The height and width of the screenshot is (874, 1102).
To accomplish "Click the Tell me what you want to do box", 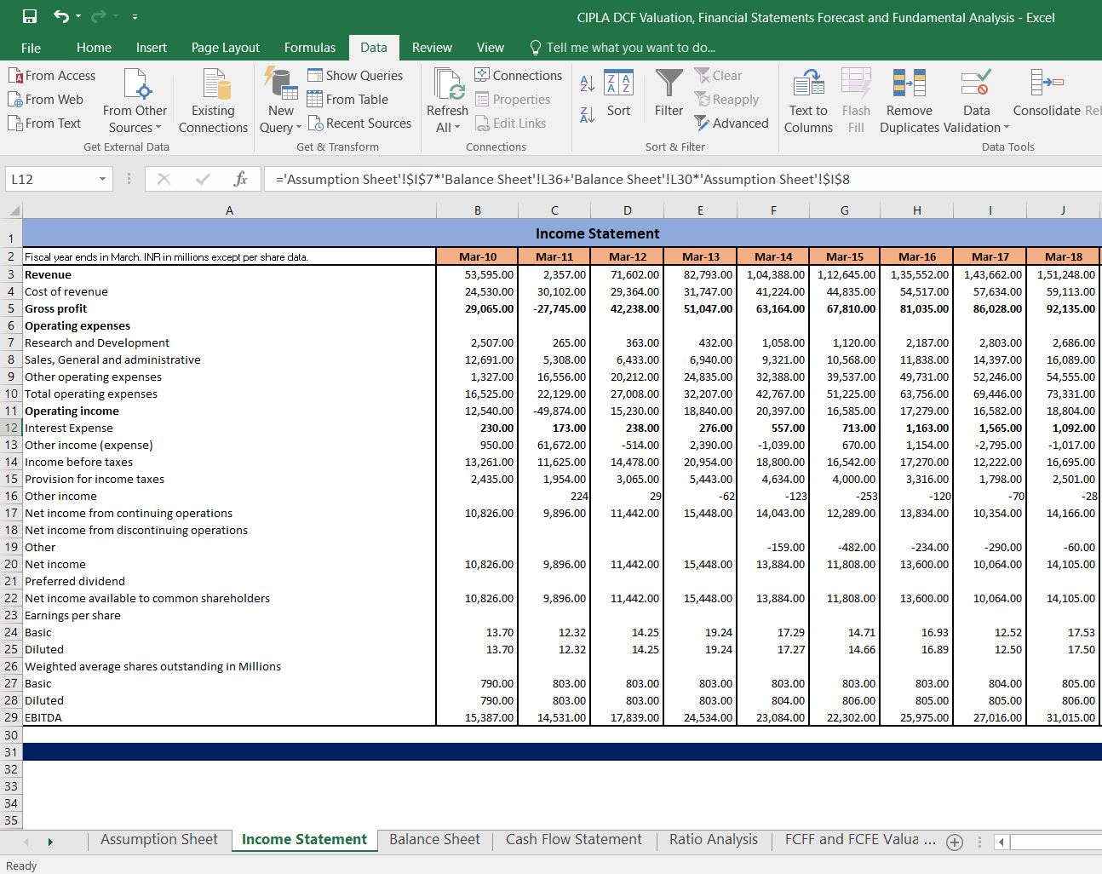I will (x=623, y=48).
